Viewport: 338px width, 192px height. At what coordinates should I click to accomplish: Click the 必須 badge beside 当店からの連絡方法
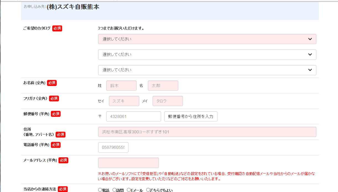click(x=62, y=189)
